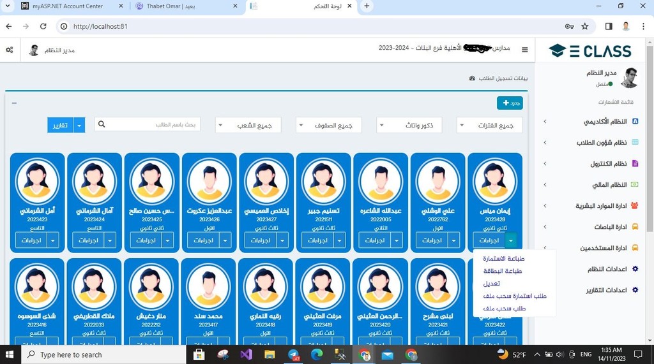This screenshot has width=654, height=364.
Task: Reload the page with the refresh icon
Action: (43, 26)
